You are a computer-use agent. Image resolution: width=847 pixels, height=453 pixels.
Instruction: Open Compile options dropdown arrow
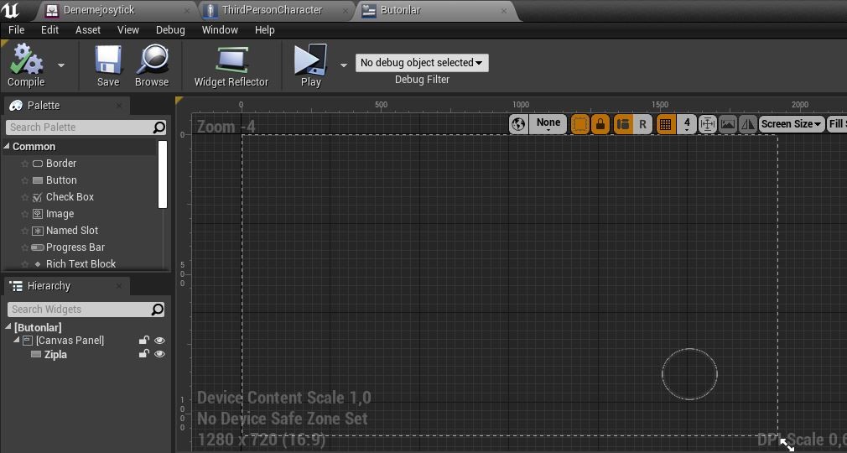(x=61, y=65)
